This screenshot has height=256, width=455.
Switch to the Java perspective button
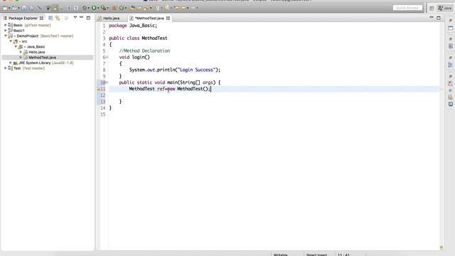pyautogui.click(x=445, y=8)
